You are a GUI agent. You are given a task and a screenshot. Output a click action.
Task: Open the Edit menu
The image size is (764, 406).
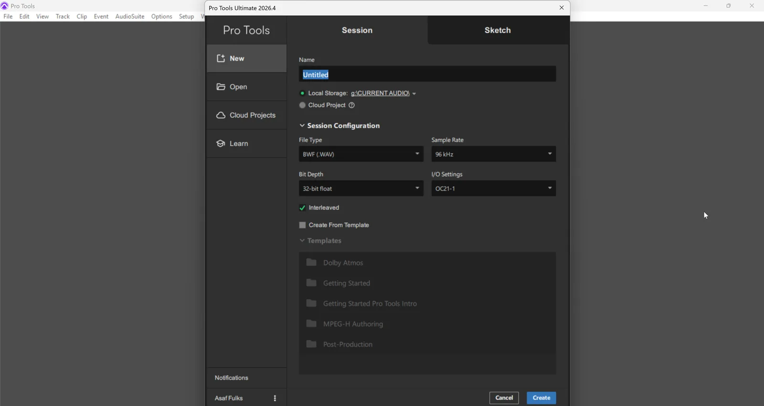click(24, 17)
